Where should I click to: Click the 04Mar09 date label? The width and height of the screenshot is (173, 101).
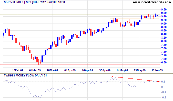click(35, 70)
